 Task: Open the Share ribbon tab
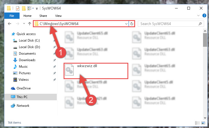pos(43,16)
